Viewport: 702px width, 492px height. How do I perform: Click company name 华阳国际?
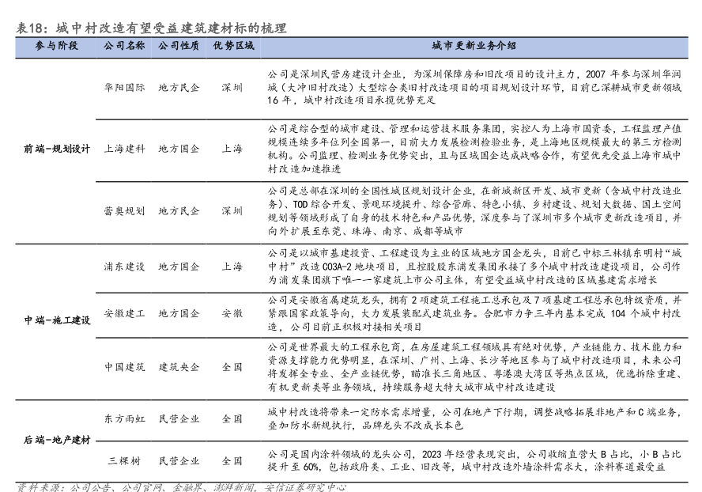coord(124,87)
